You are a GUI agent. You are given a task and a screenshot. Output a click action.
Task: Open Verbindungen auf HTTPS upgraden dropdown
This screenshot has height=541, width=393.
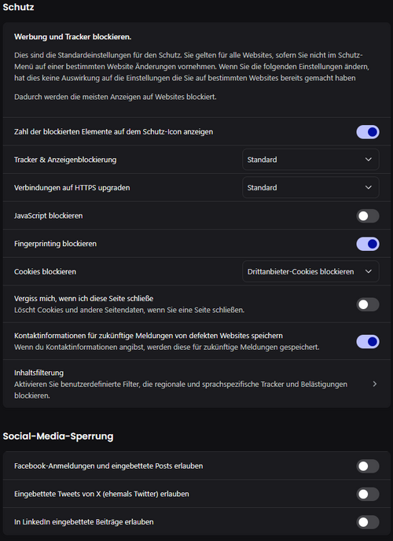[x=310, y=187]
